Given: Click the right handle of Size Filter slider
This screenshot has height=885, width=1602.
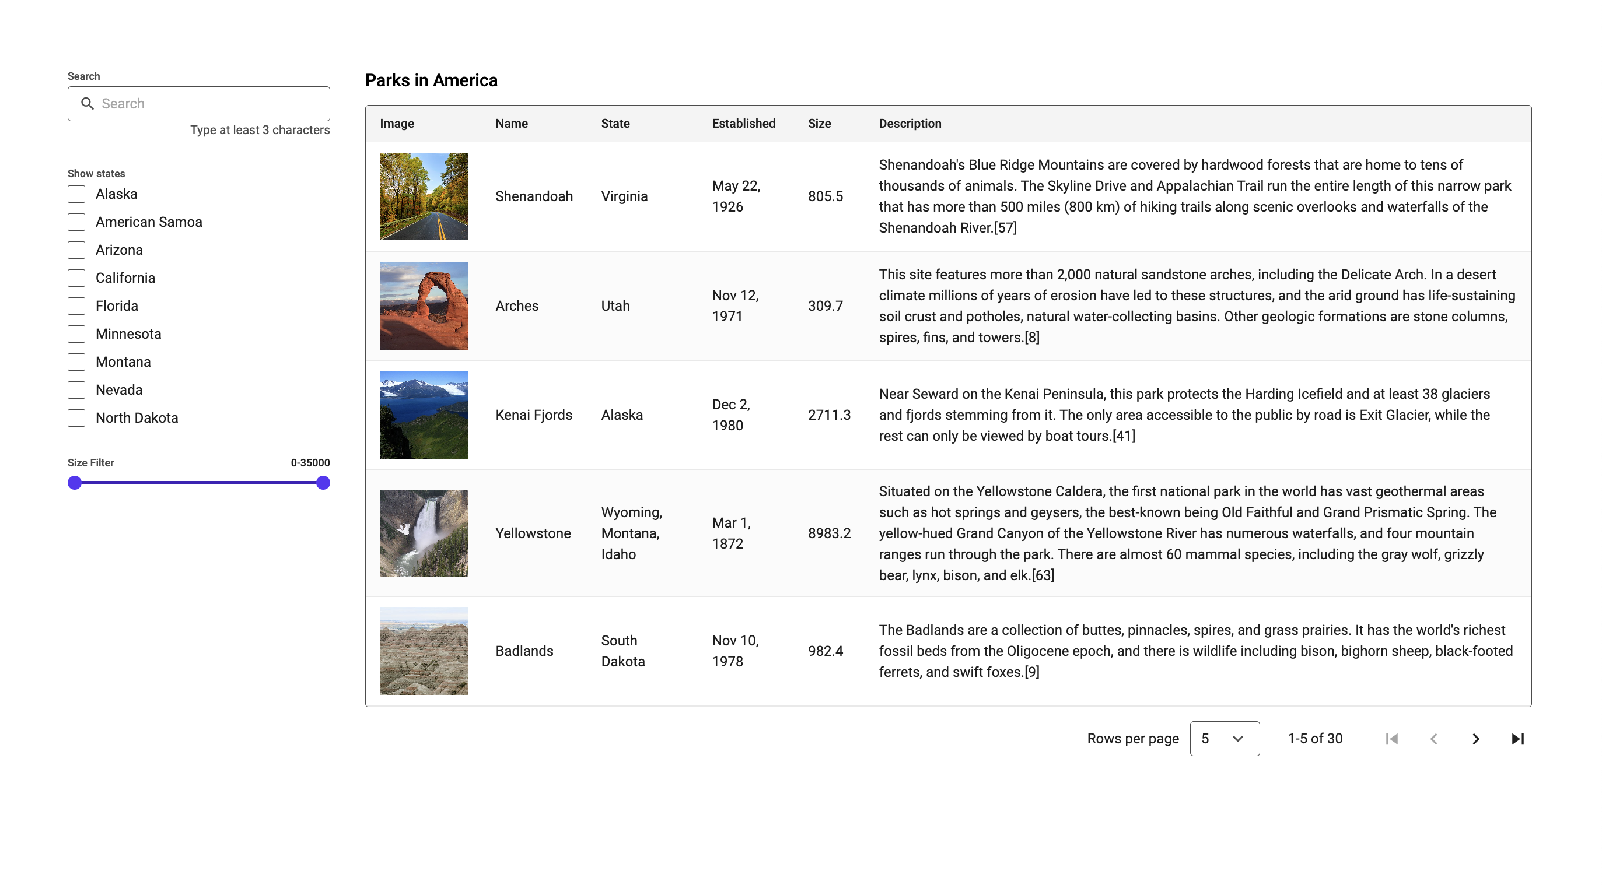Looking at the screenshot, I should pos(323,483).
